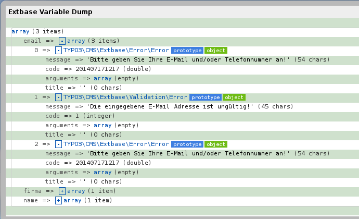Click the 'firma' key label
Viewport: 359px width, 219px height.
tap(32, 191)
